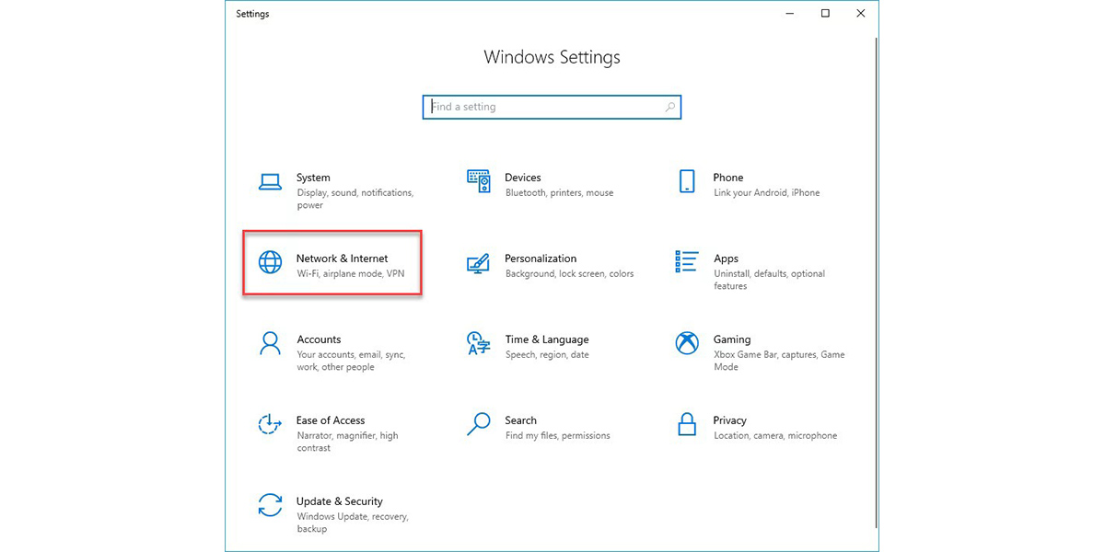Open the Apps list icon
The height and width of the screenshot is (552, 1105).
tap(687, 261)
